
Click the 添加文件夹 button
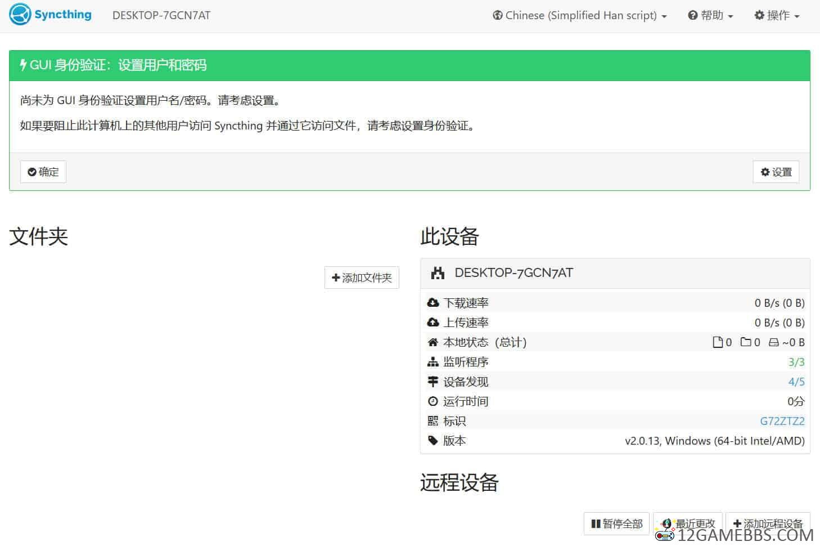pos(362,278)
